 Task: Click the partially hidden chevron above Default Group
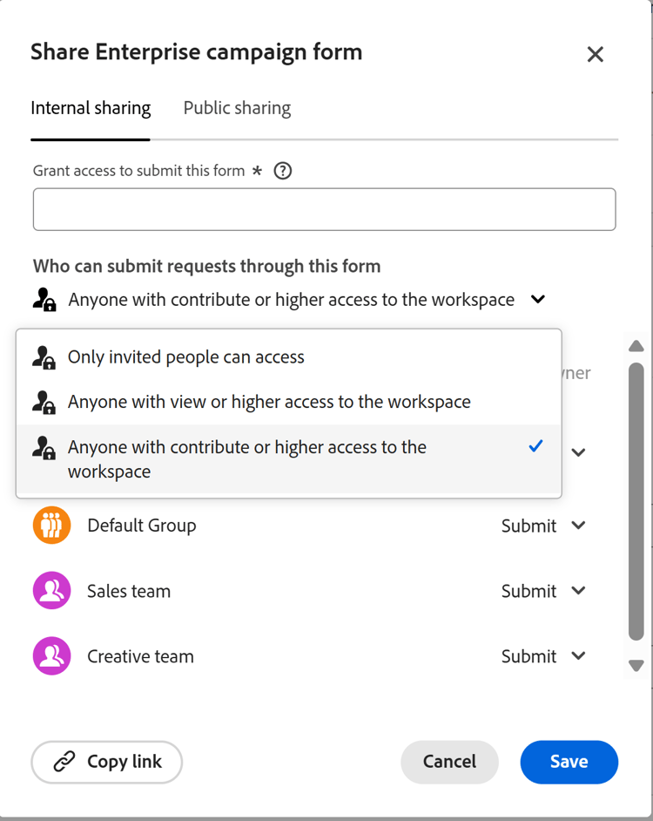click(x=578, y=452)
